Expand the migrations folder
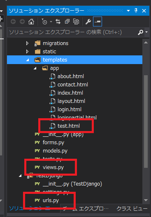The height and width of the screenshot is (217, 151). point(27,43)
